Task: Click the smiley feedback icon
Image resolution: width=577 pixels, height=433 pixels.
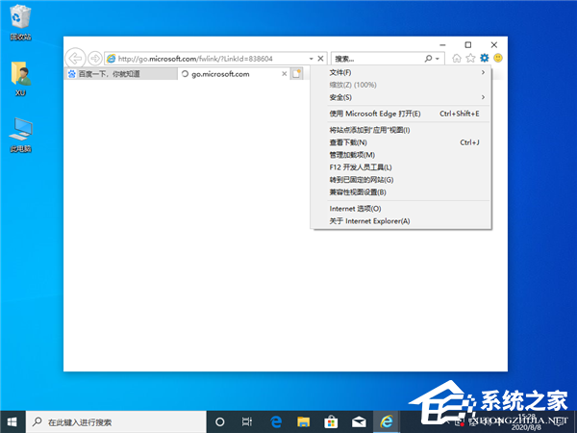Action: 498,58
